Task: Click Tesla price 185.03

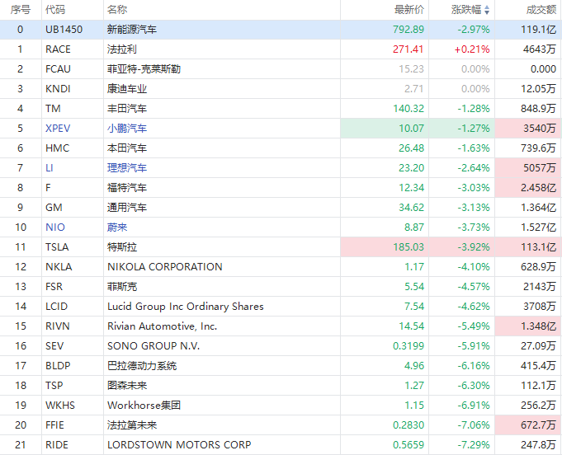Action: pyautogui.click(x=409, y=247)
